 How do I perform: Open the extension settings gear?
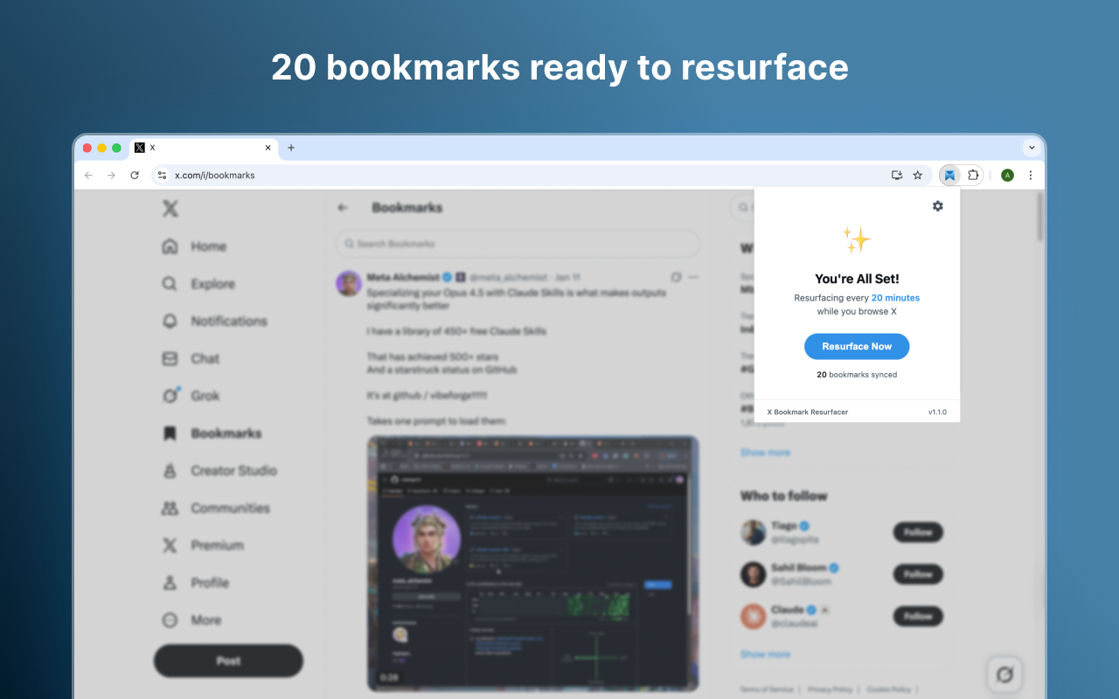pos(937,206)
